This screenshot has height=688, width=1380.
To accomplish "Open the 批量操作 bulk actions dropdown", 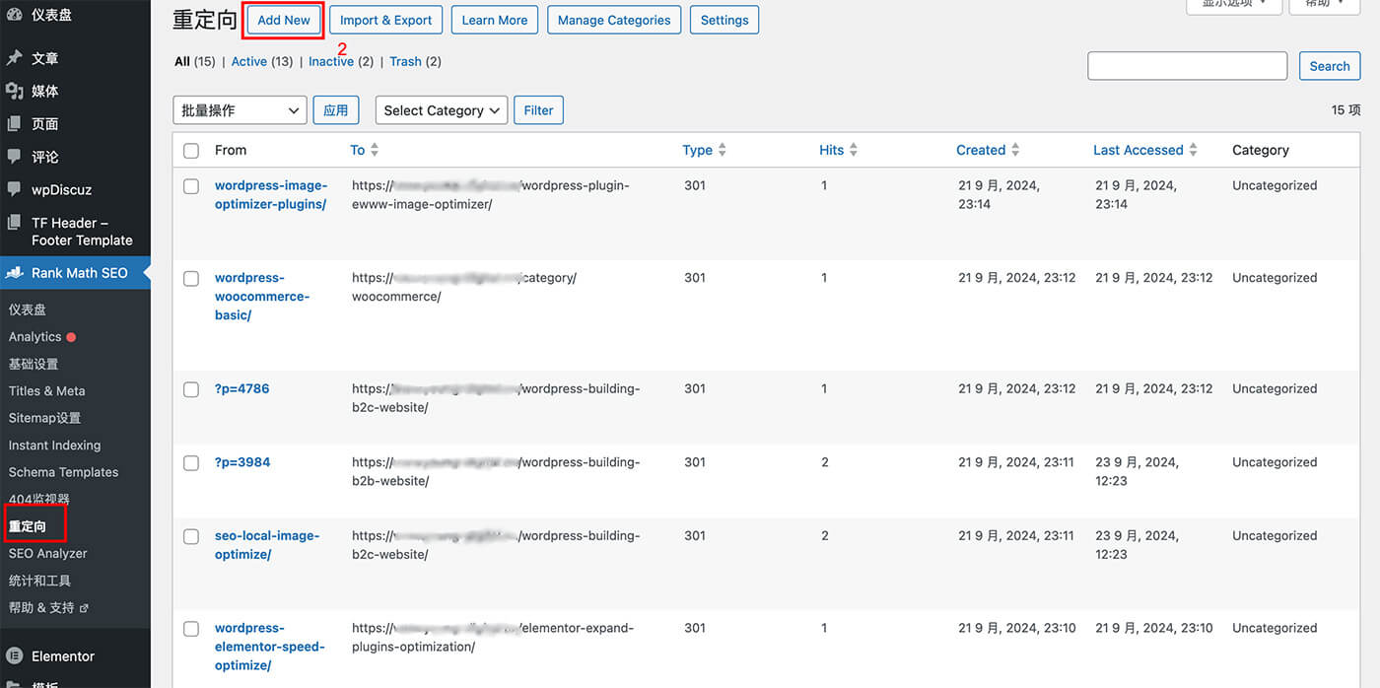I will point(240,110).
